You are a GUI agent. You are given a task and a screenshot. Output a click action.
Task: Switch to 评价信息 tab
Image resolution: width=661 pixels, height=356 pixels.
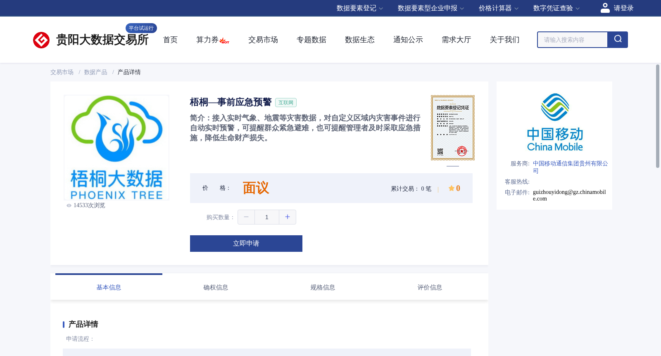pyautogui.click(x=430, y=287)
